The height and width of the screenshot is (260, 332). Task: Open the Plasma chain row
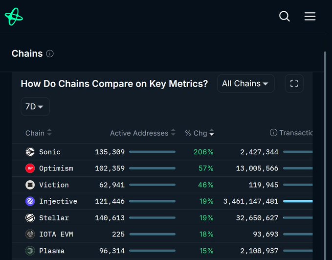[x=162, y=251]
